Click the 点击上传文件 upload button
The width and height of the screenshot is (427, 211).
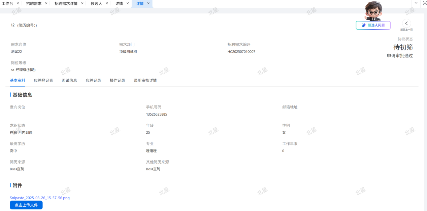[x=26, y=205]
